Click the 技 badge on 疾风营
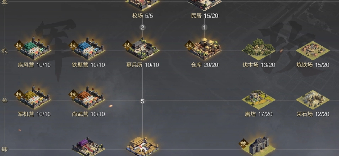The image size is (339, 156). tap(19, 45)
